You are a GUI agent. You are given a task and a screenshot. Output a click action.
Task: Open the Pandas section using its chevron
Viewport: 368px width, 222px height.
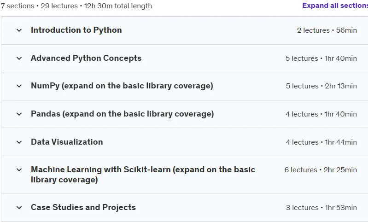(x=19, y=114)
